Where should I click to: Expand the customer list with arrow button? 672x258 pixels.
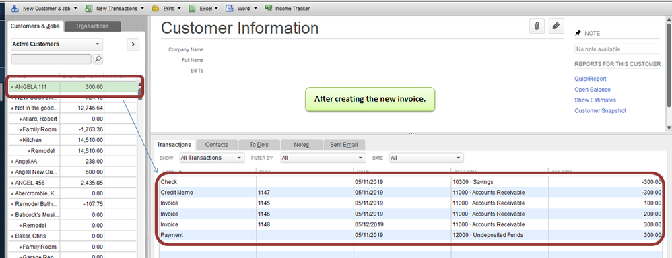tap(133, 44)
